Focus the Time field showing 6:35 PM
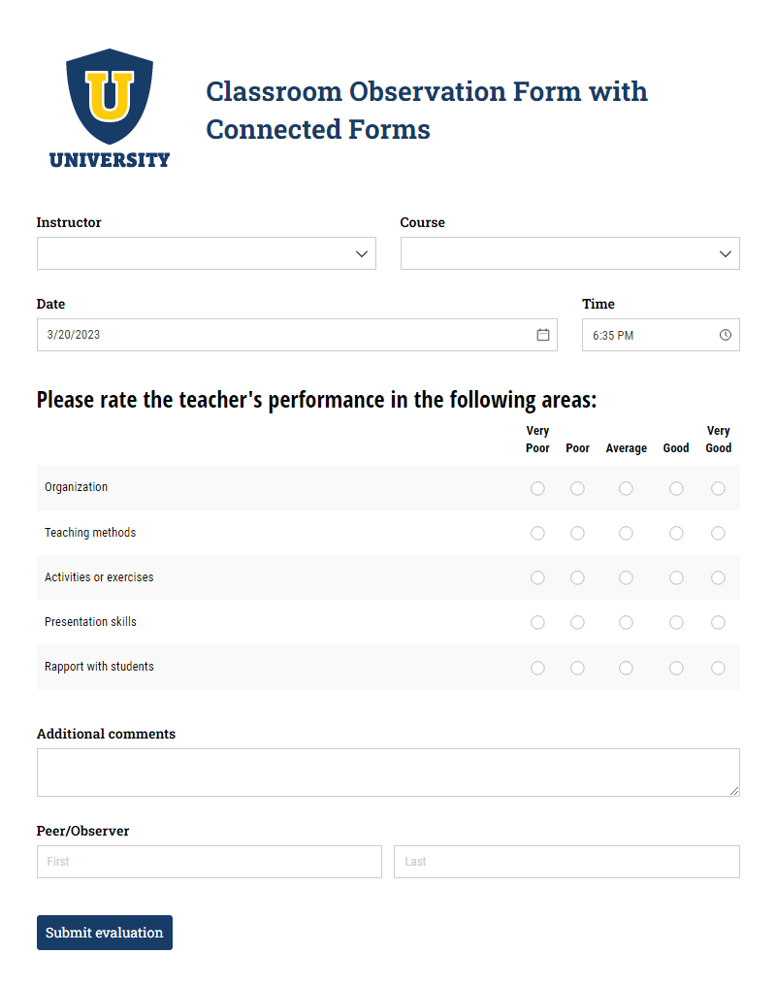The height and width of the screenshot is (986, 776). 661,335
